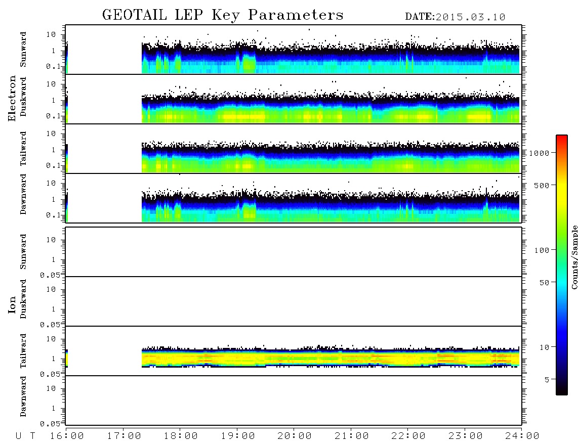This screenshot has width=578, height=445.
Task: Click the 20:00 time axis label
Action: tap(295, 436)
